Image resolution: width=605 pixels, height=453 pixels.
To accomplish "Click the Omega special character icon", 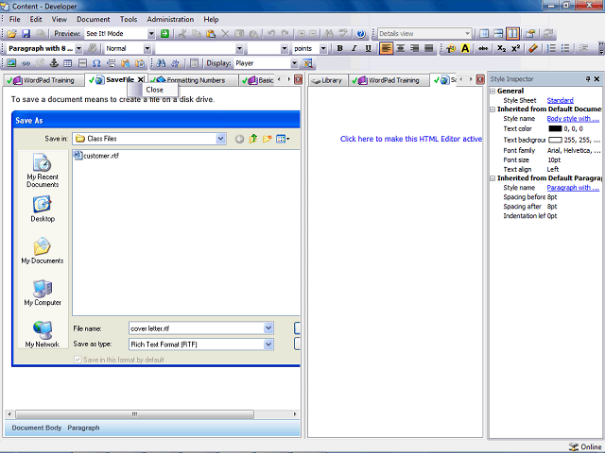I will (x=96, y=63).
